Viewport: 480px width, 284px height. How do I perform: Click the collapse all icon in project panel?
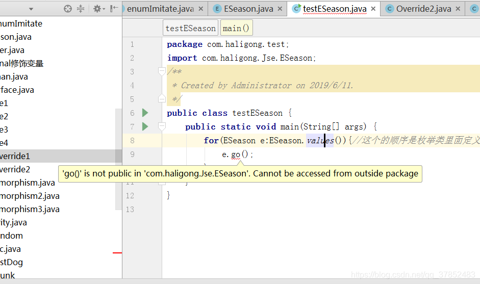[81, 9]
